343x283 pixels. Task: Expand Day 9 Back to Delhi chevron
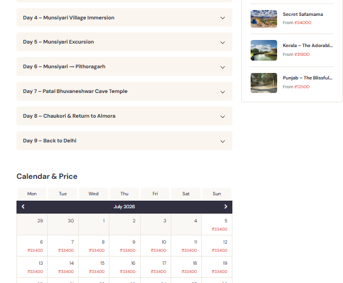pos(222,141)
